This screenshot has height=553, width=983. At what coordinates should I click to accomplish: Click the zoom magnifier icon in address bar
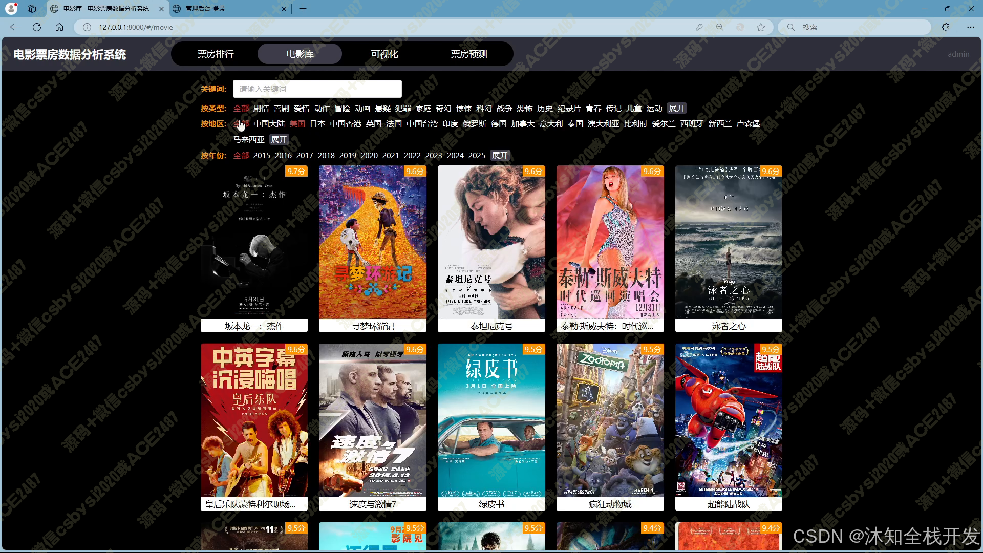click(720, 27)
